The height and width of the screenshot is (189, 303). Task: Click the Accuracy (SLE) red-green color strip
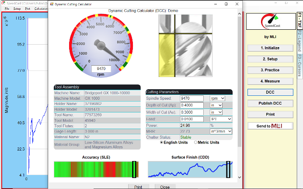[x=96, y=169]
